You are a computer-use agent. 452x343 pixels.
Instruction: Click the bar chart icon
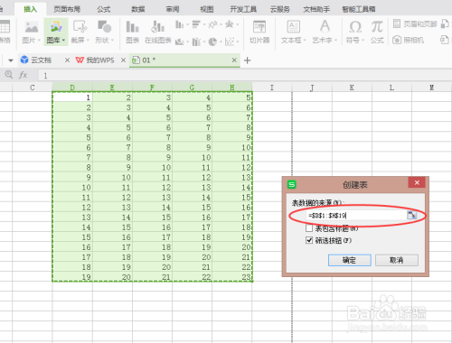(x=196, y=24)
